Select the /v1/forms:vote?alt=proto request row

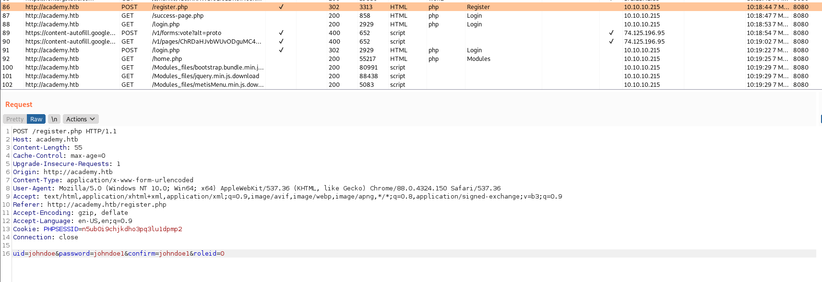click(186, 33)
